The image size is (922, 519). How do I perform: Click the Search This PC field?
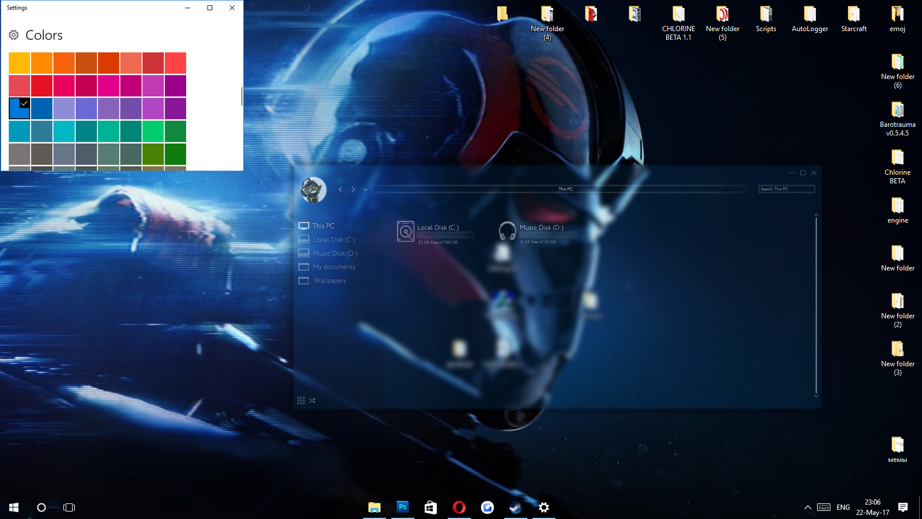[x=786, y=189]
